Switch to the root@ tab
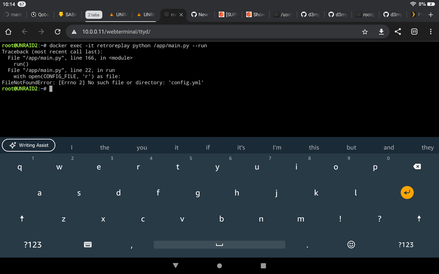The height and width of the screenshot is (274, 439). click(365, 14)
